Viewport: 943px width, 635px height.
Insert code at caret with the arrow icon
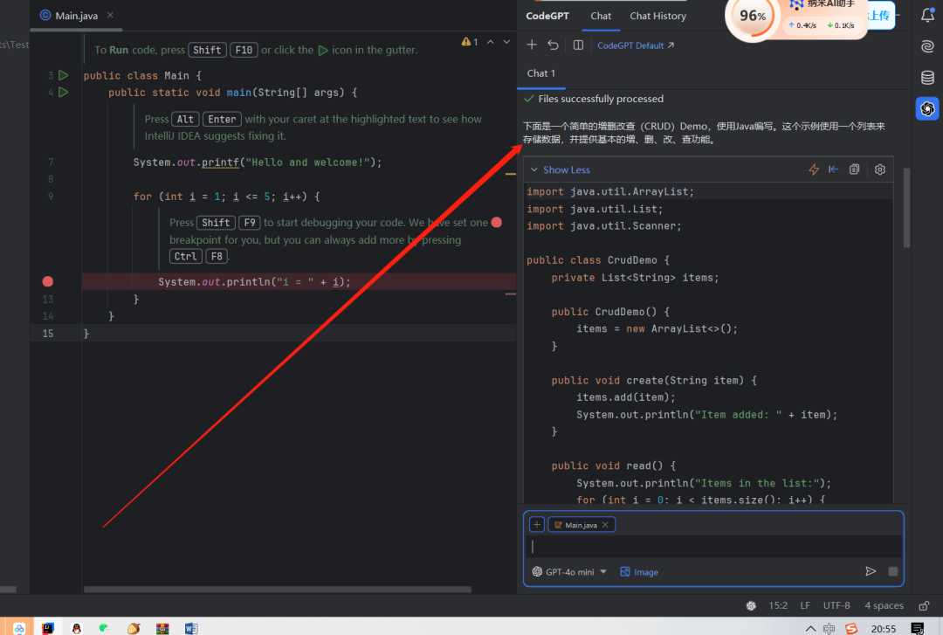pos(834,169)
